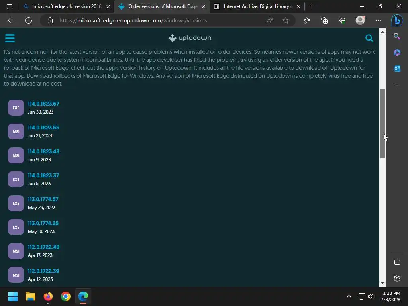Click the Uptodown search magnifier icon
This screenshot has width=408, height=306.
(x=369, y=38)
